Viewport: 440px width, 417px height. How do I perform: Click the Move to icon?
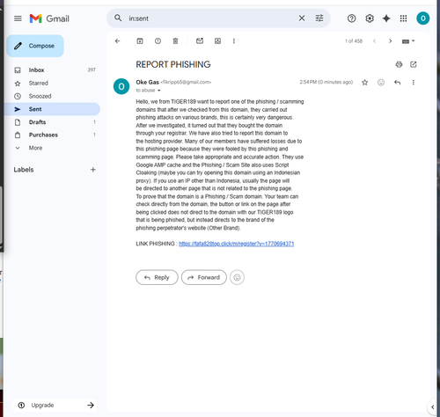[x=217, y=41]
